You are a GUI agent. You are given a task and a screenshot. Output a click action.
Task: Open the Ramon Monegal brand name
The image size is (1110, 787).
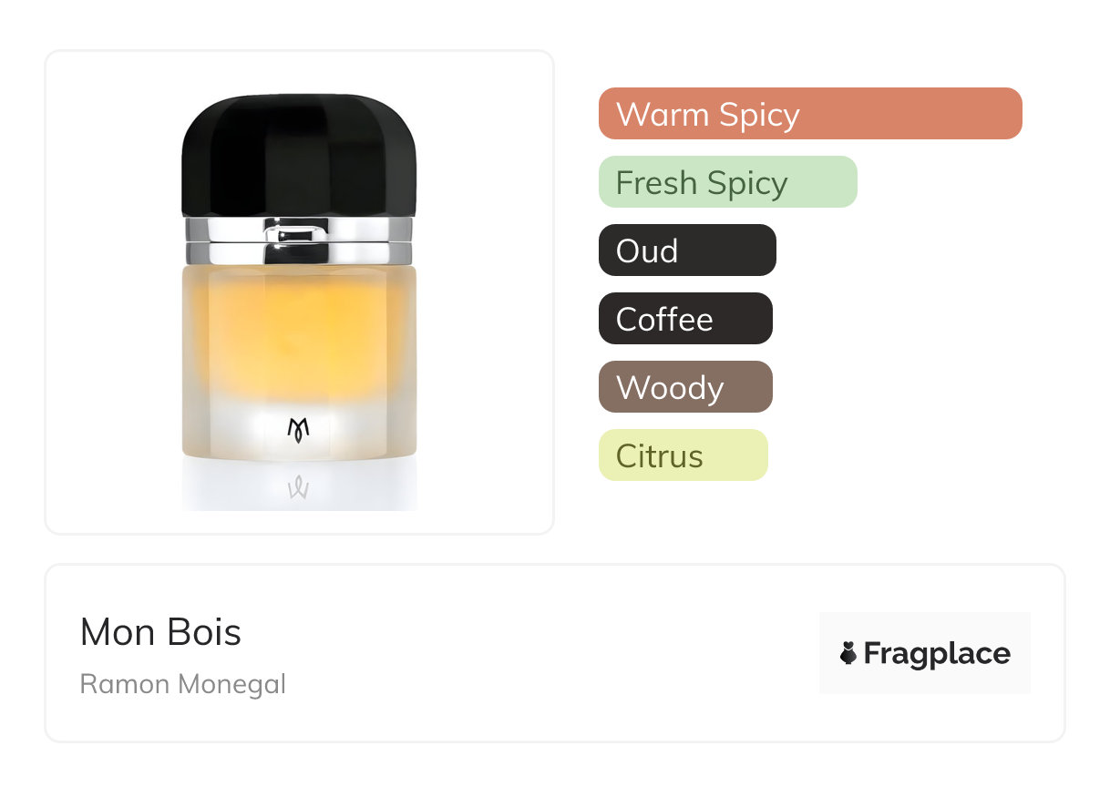(182, 684)
